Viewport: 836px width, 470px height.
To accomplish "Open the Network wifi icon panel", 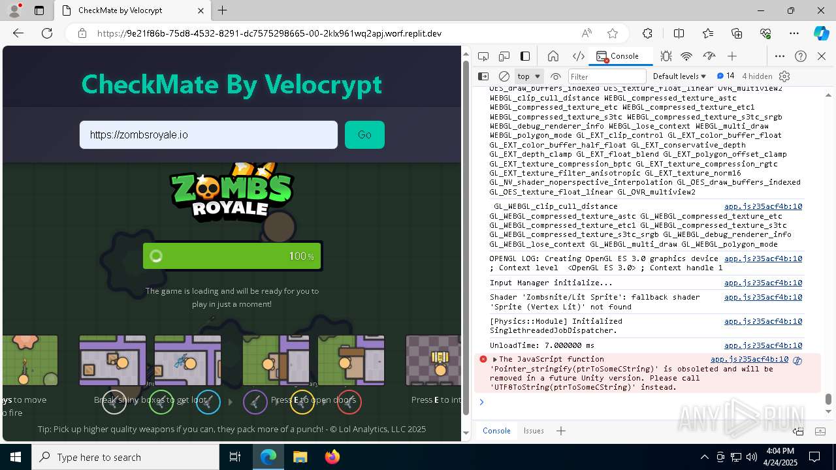I will (x=686, y=56).
